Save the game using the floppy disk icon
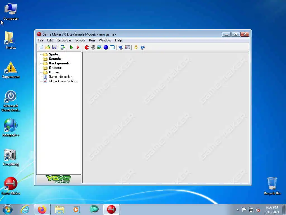 click(54, 47)
